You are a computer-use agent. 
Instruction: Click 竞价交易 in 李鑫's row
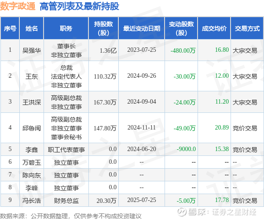[x=245, y=150]
